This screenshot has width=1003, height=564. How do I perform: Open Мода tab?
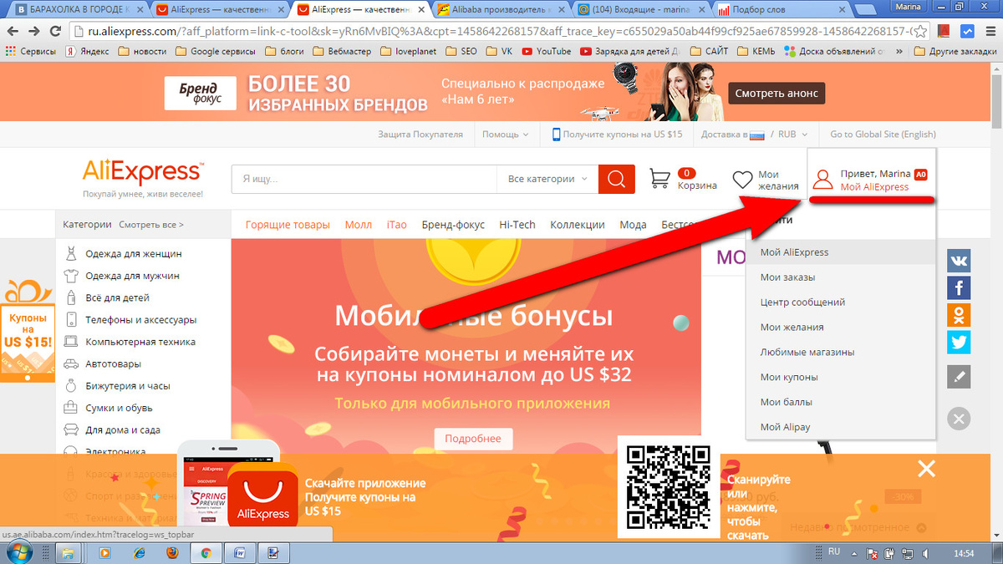tap(633, 224)
